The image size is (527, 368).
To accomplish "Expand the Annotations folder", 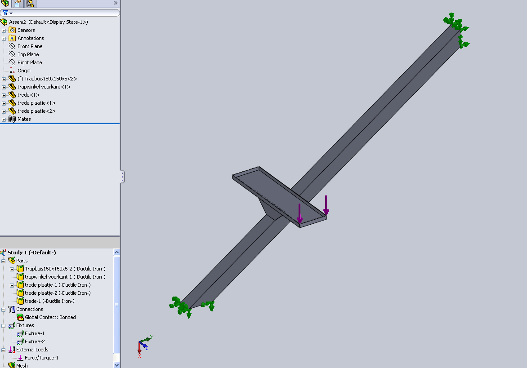I will point(4,39).
